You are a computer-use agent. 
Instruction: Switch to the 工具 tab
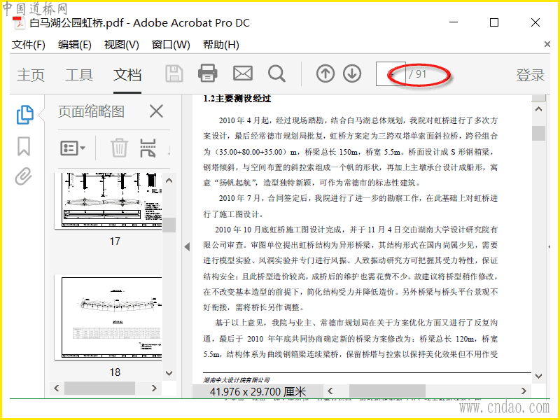[79, 75]
